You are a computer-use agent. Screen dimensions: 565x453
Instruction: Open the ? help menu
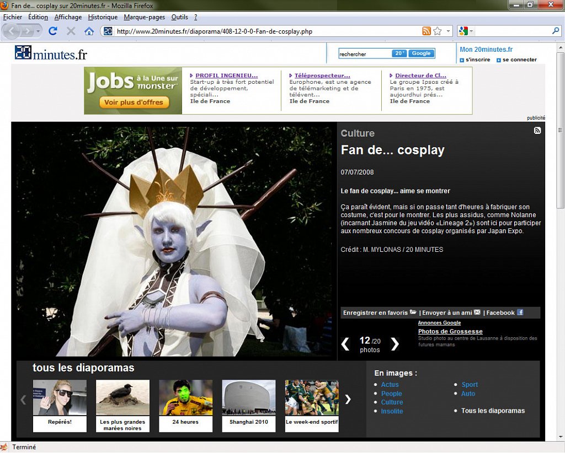coord(196,17)
